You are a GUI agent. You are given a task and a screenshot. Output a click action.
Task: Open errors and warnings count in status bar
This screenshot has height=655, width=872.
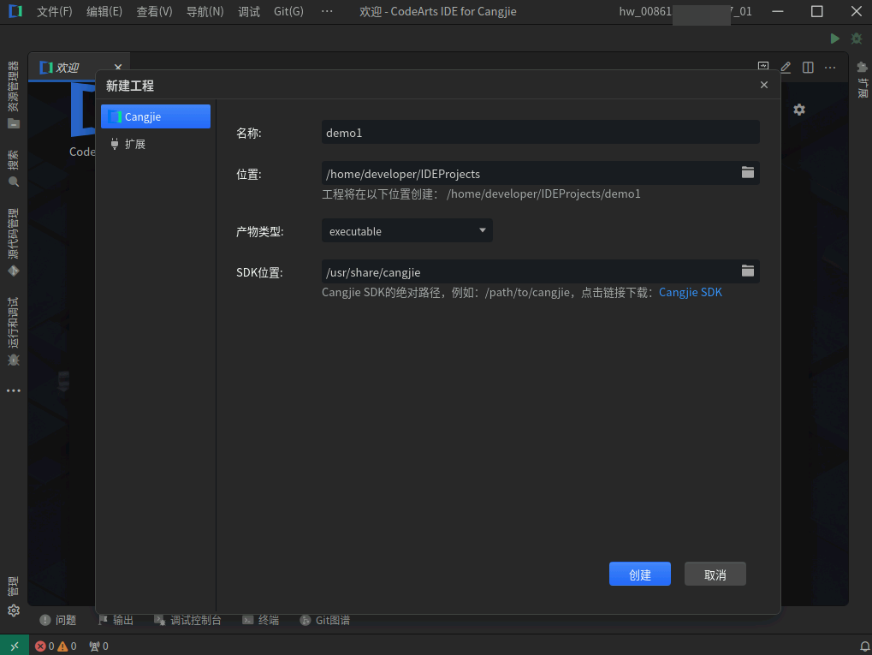(56, 646)
